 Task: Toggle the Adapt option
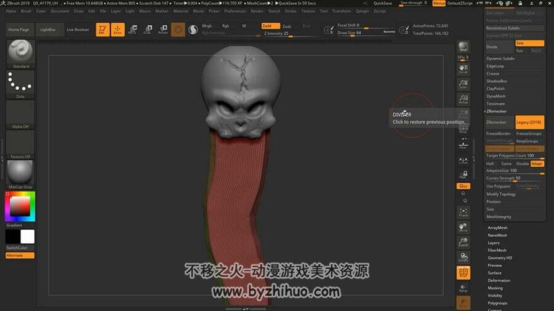click(x=537, y=163)
